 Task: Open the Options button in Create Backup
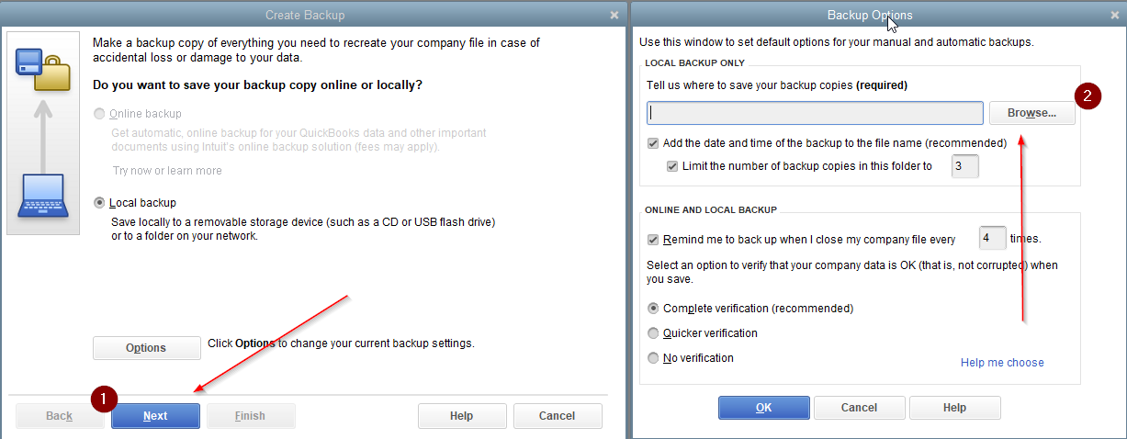click(147, 348)
